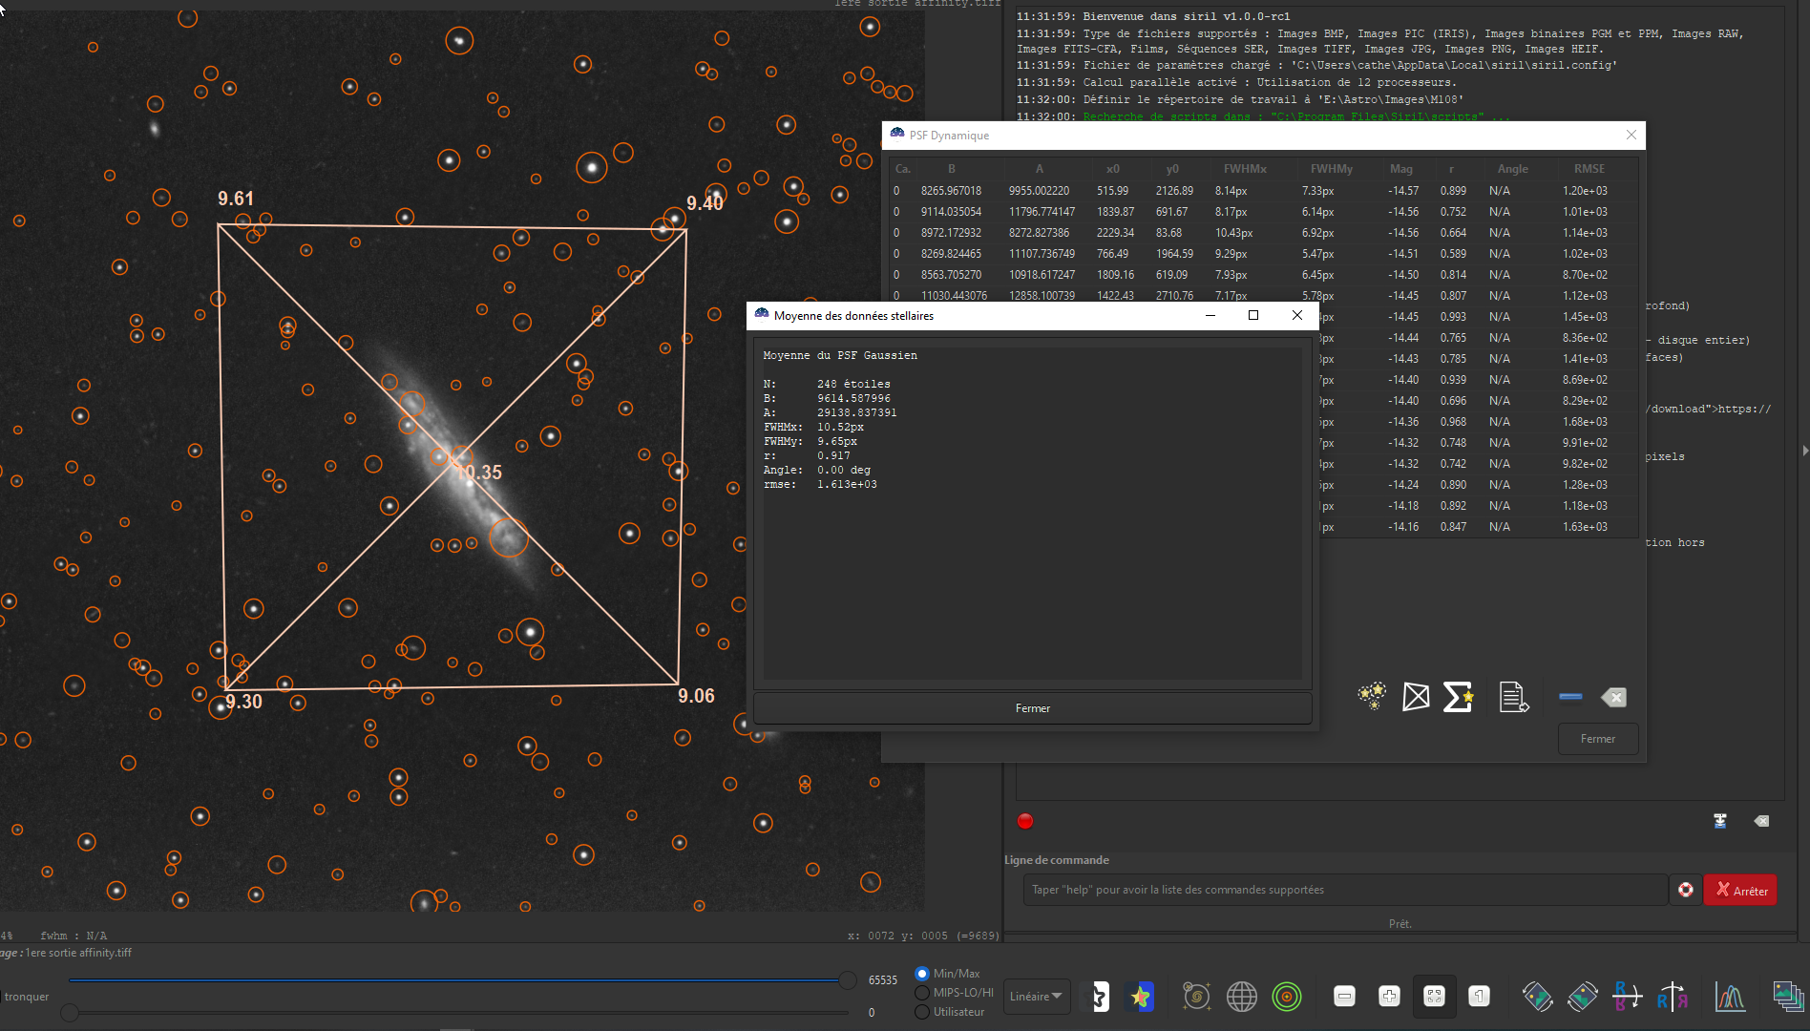Viewport: 1810px width, 1031px height.
Task: Click Fermer in the Moyenne des données stellaires dialog
Action: 1032,708
